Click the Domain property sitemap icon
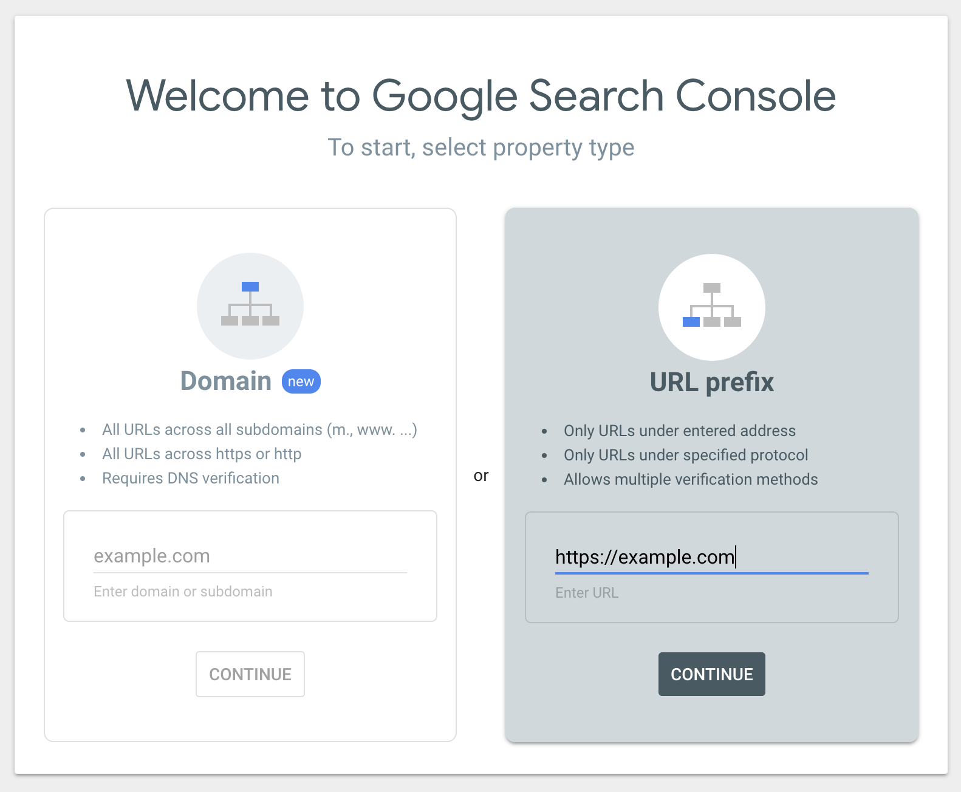The width and height of the screenshot is (961, 792). click(x=250, y=305)
